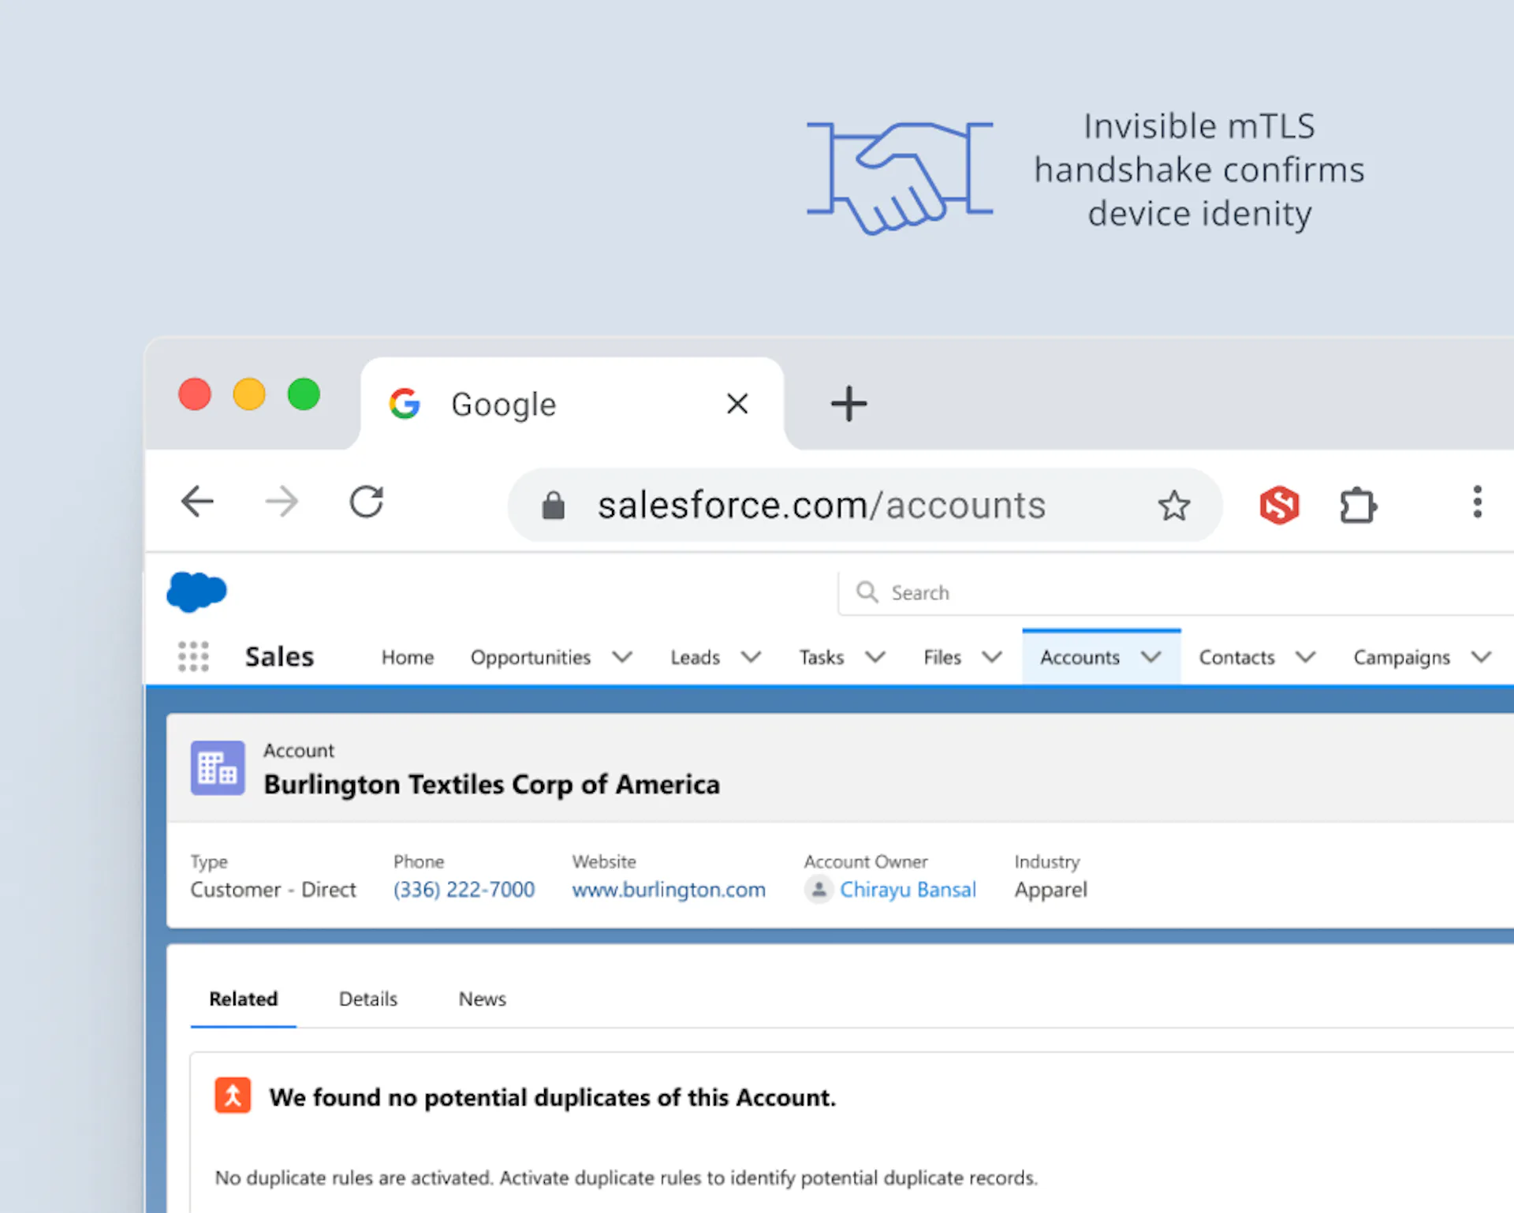Open the Files nav item
This screenshot has height=1213, width=1514.
pos(942,657)
